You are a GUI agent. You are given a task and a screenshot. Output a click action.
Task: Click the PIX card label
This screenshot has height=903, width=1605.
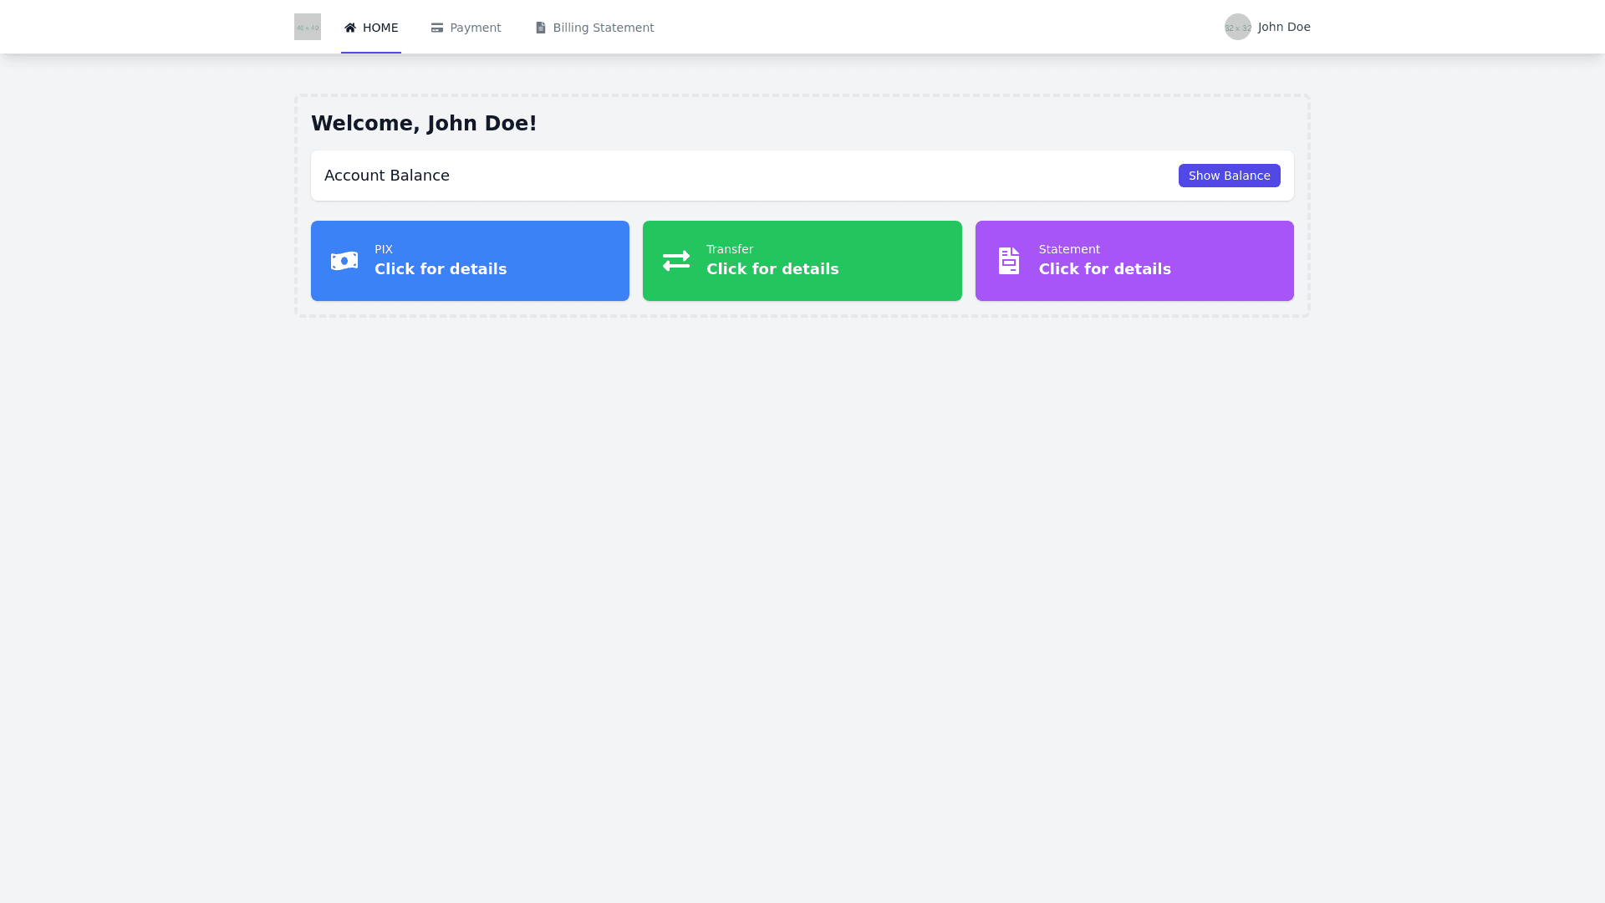coord(384,249)
